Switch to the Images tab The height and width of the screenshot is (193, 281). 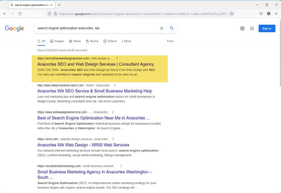(x=57, y=41)
